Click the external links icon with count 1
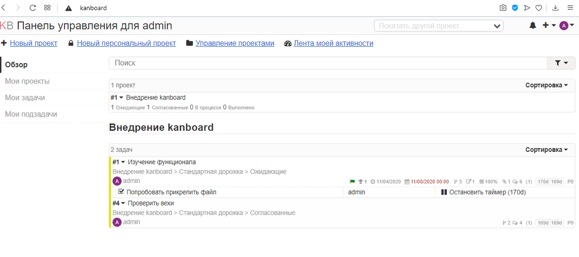This screenshot has width=579, height=257. [x=469, y=182]
